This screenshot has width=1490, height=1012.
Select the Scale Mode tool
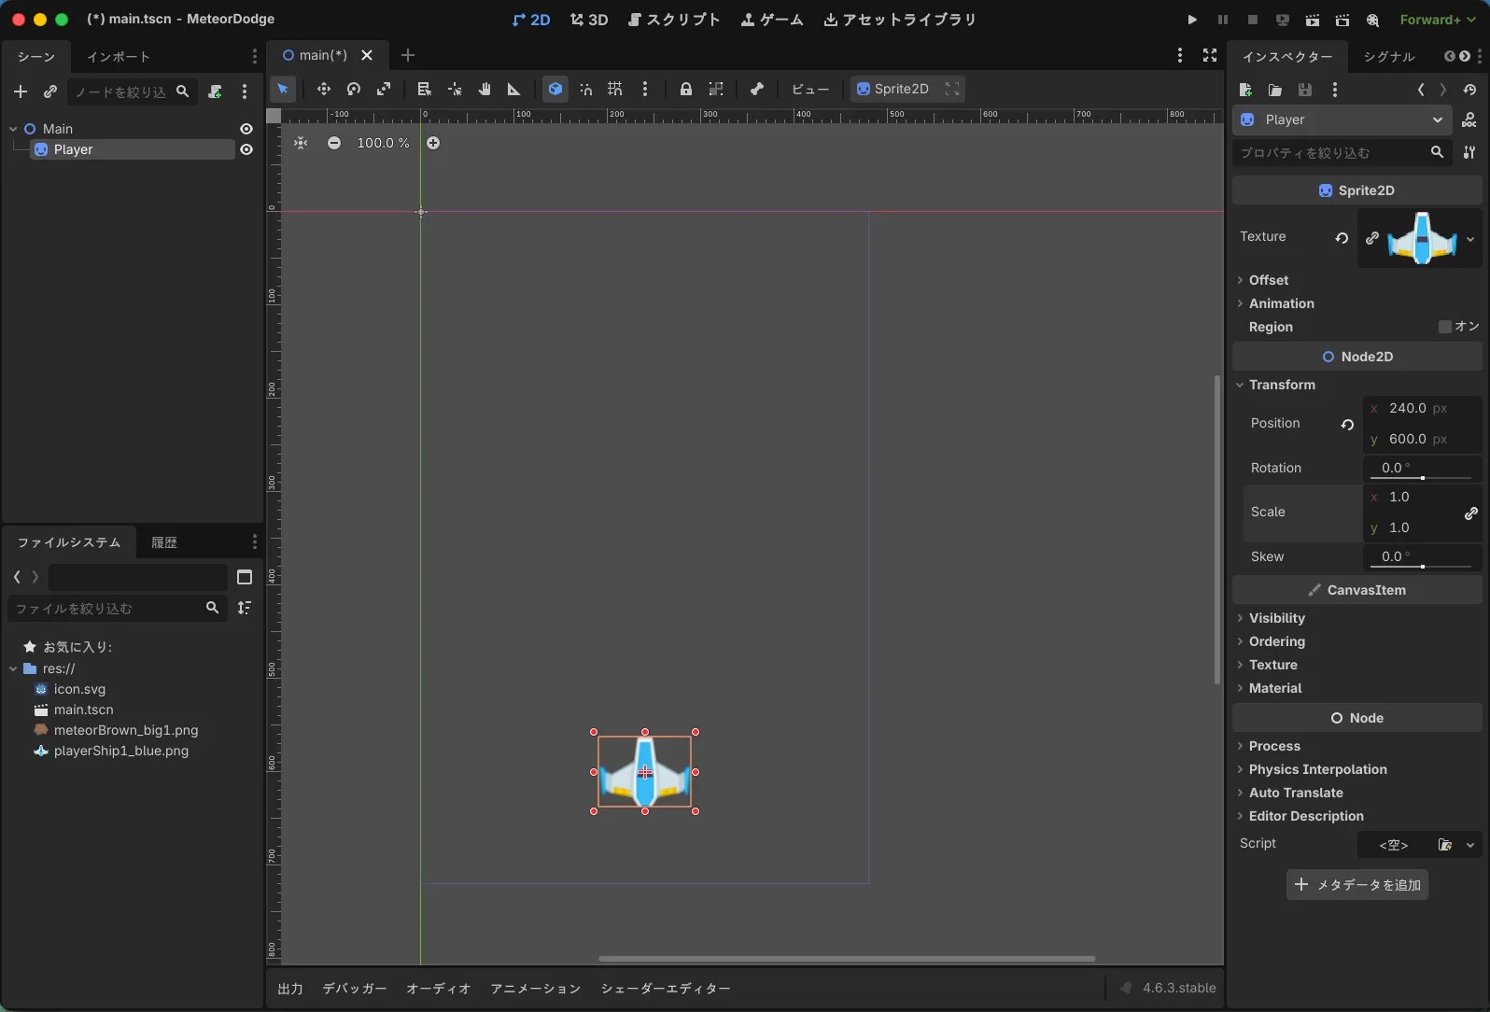[x=384, y=89]
